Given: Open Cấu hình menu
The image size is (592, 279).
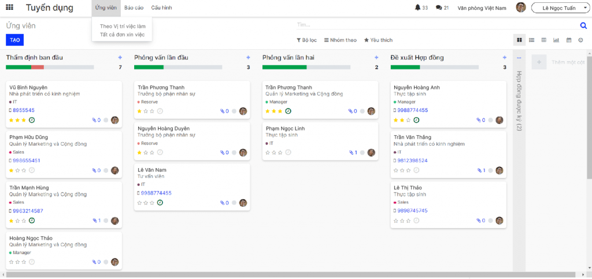Looking at the screenshot, I should click(x=162, y=8).
